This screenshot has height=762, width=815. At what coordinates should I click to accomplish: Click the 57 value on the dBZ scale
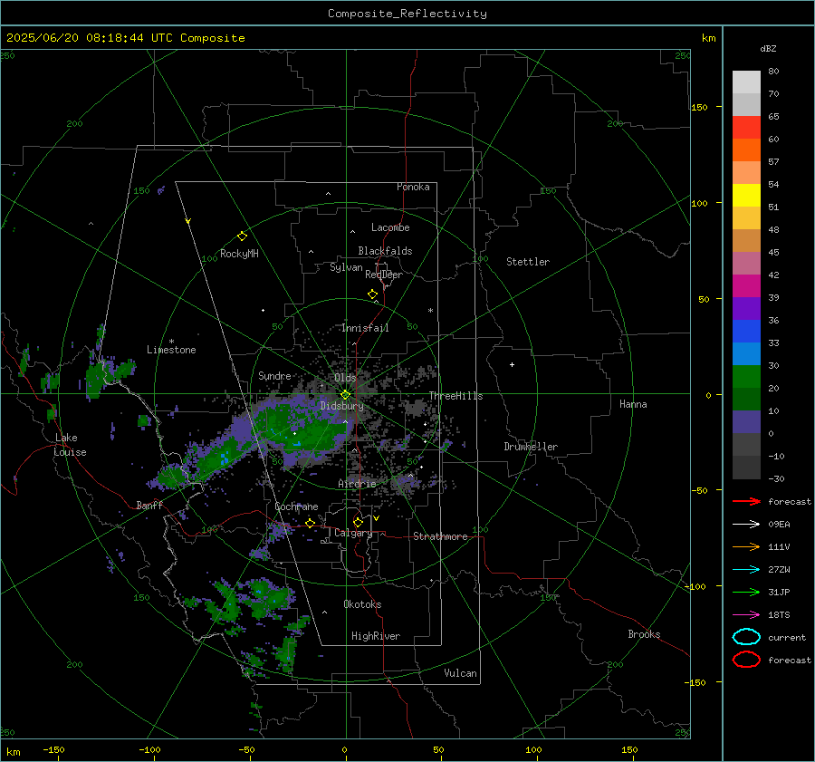point(773,162)
